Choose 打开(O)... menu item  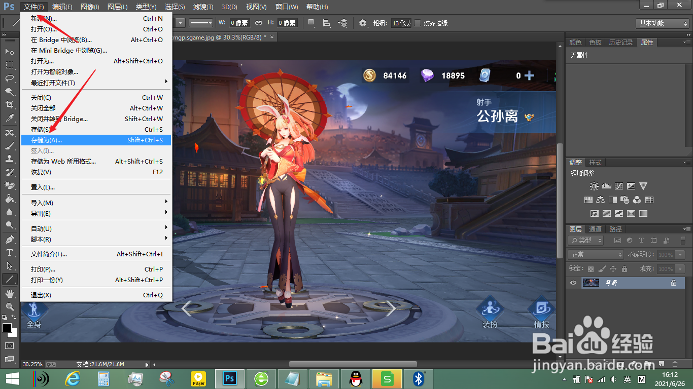(x=96, y=29)
